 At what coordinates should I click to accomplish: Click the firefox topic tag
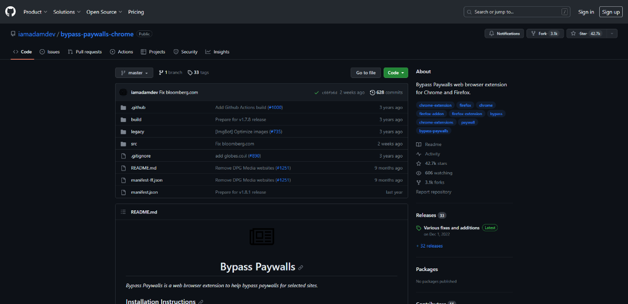(x=465, y=105)
